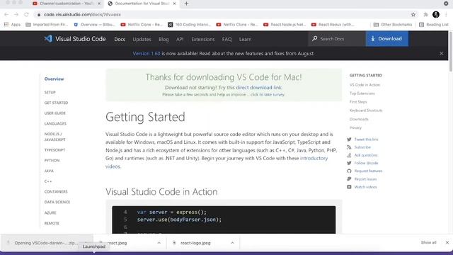Click the page vertical scrollbar

pos(450,51)
